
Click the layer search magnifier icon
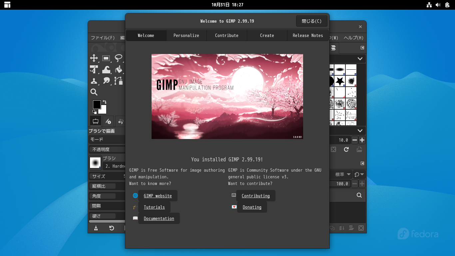click(x=359, y=195)
